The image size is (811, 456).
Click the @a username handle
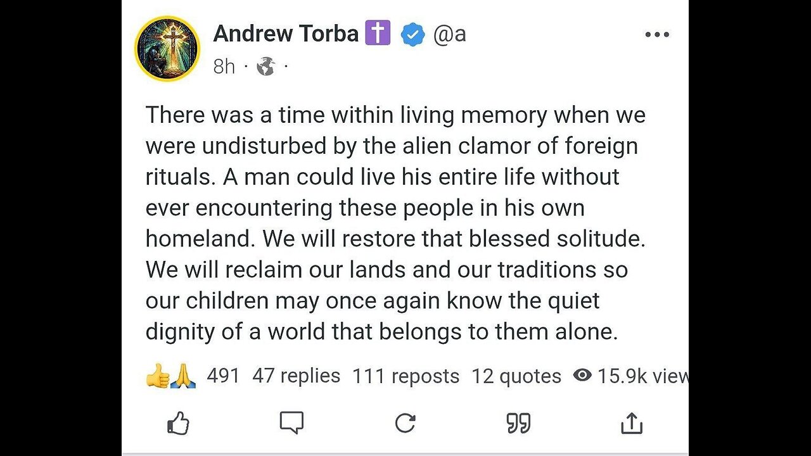(450, 34)
